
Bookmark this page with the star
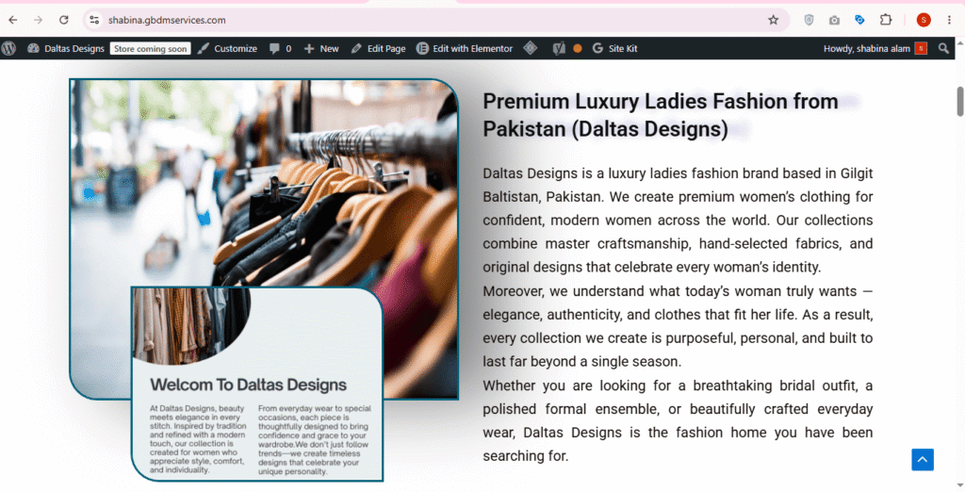(773, 20)
